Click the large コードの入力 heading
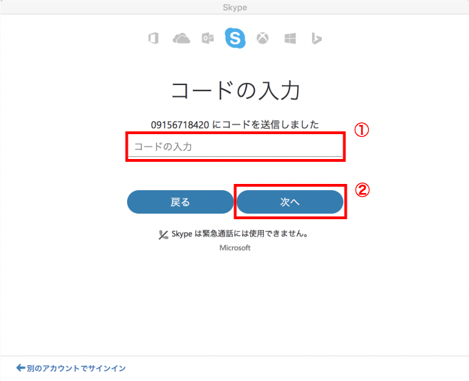Image resolution: width=469 pixels, height=381 pixels. (235, 91)
